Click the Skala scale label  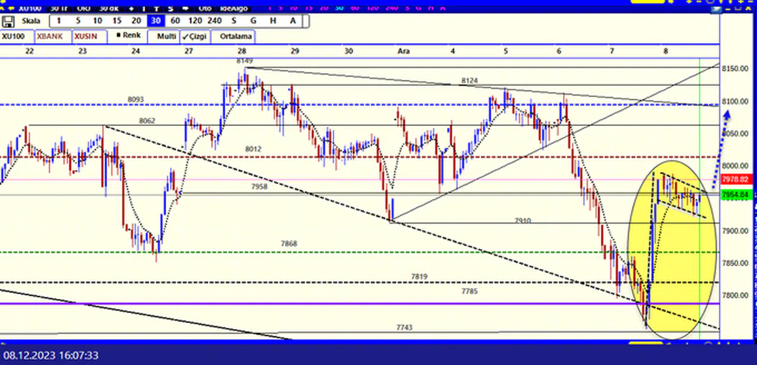pos(31,21)
